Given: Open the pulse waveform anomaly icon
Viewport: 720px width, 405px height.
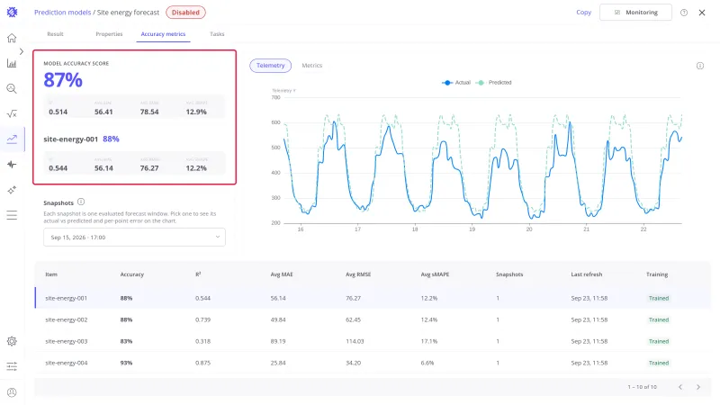Looking at the screenshot, I should (x=12, y=165).
